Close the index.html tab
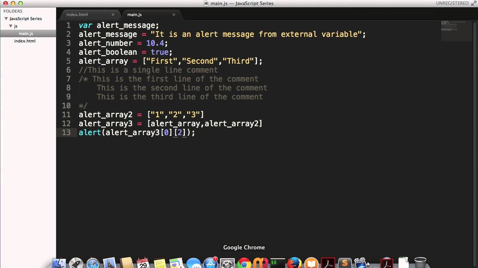 coord(113,15)
